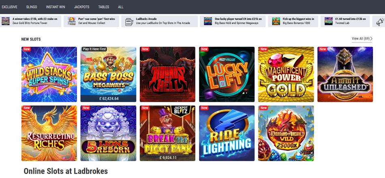The image size is (385, 178).
Task: Select the Instant Win category
Action: coord(56,7)
